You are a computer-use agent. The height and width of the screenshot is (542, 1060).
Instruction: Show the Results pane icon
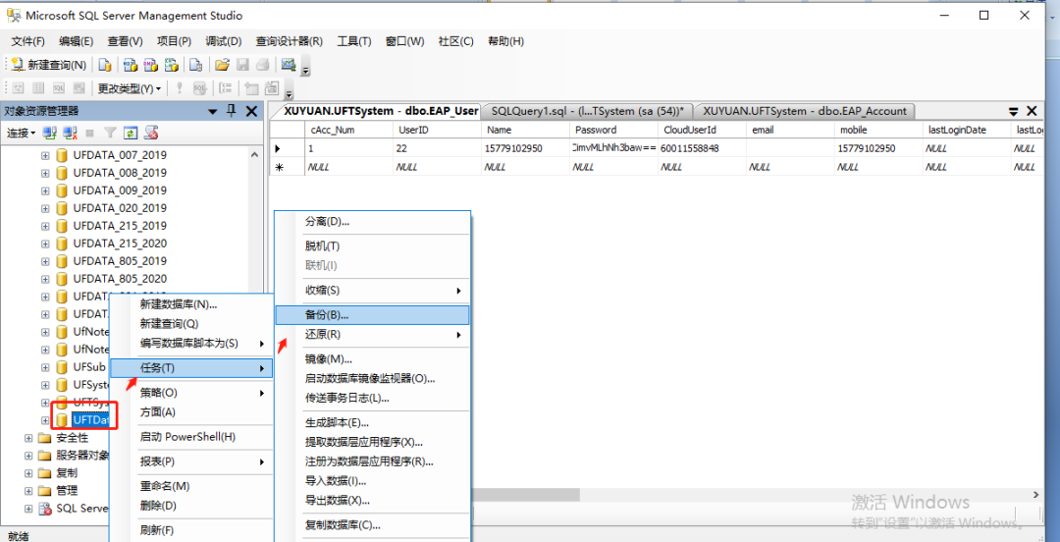click(79, 88)
